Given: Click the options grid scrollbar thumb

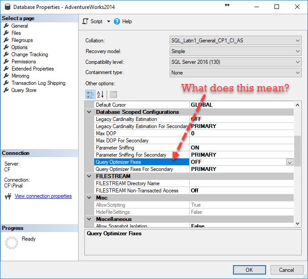Looking at the screenshot, I should (297, 151).
